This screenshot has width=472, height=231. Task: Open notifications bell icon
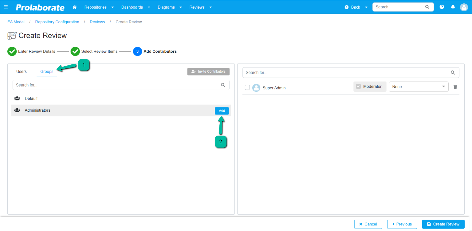click(453, 7)
